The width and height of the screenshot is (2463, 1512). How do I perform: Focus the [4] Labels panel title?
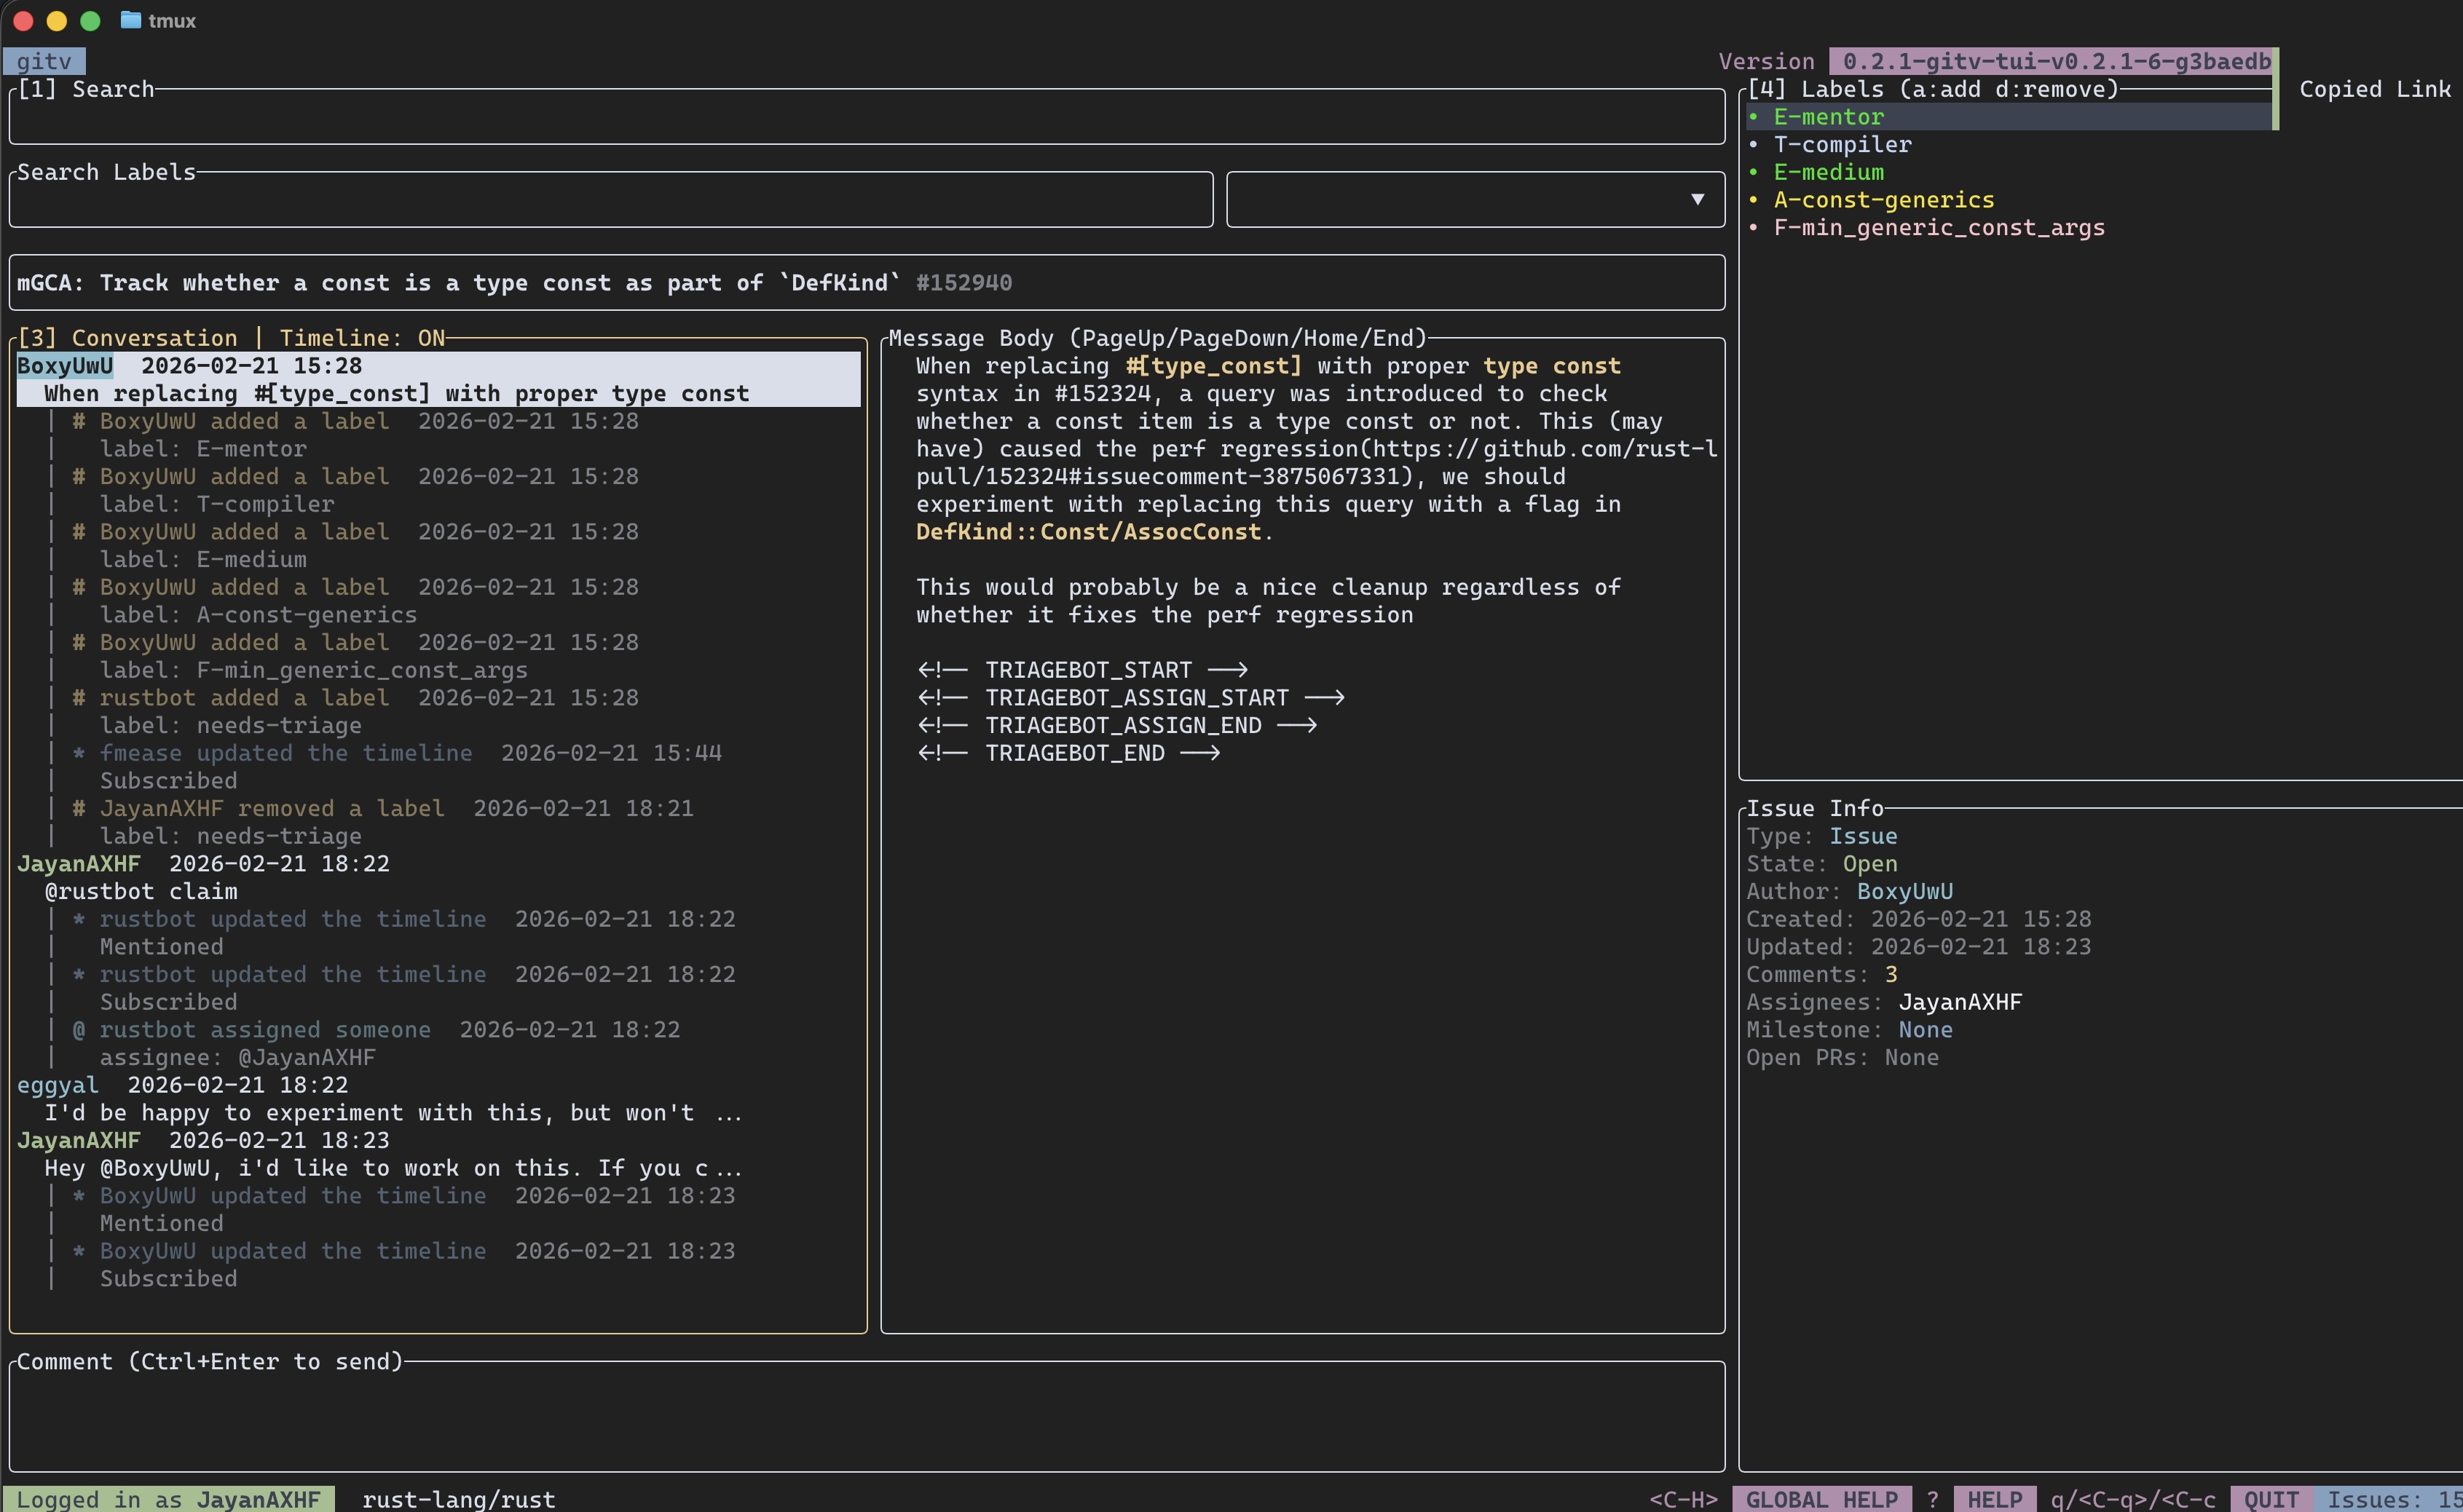click(x=1933, y=89)
